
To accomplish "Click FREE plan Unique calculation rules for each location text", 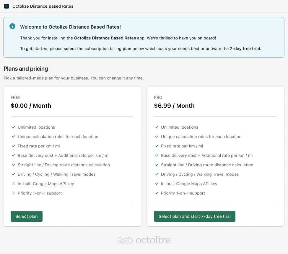I will click(x=58, y=137).
